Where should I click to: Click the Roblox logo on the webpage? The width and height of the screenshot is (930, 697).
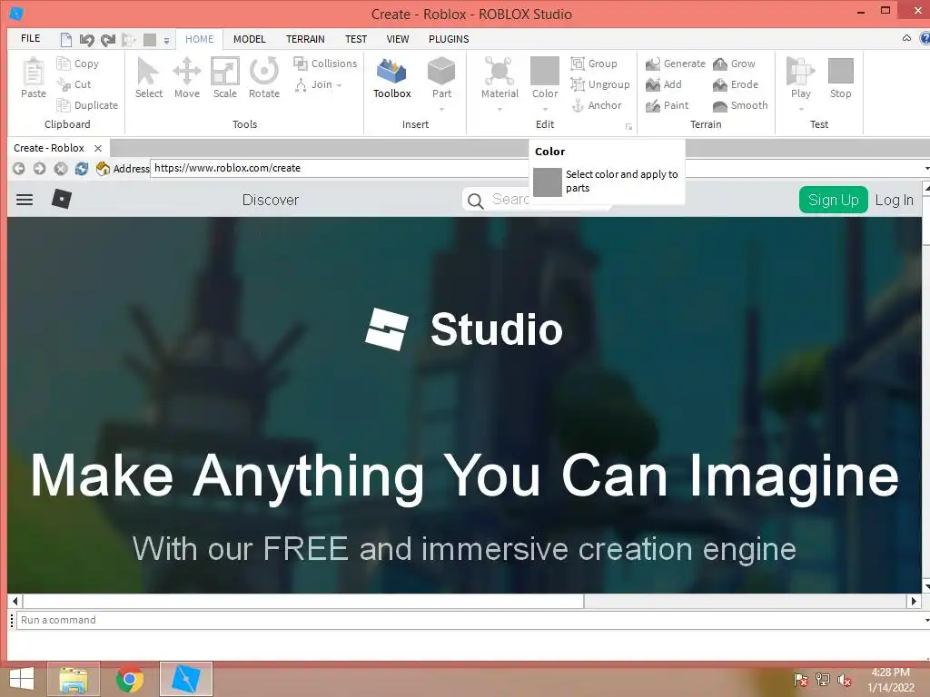pyautogui.click(x=62, y=199)
